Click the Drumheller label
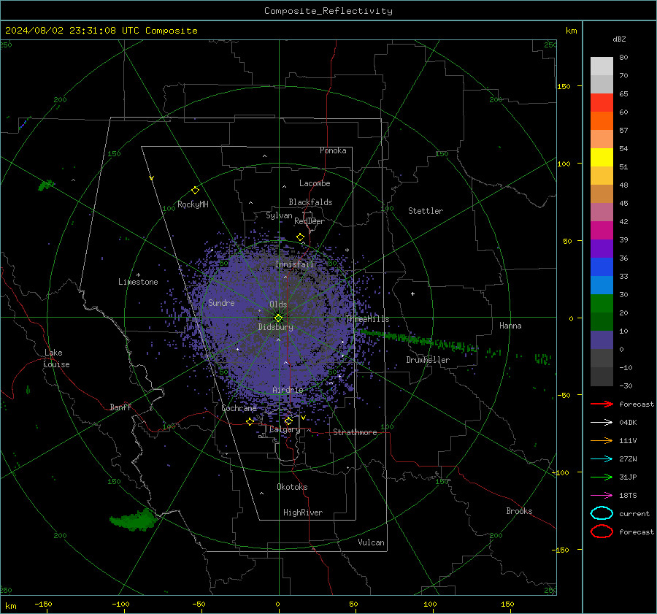This screenshot has height=614, width=657. click(x=428, y=360)
